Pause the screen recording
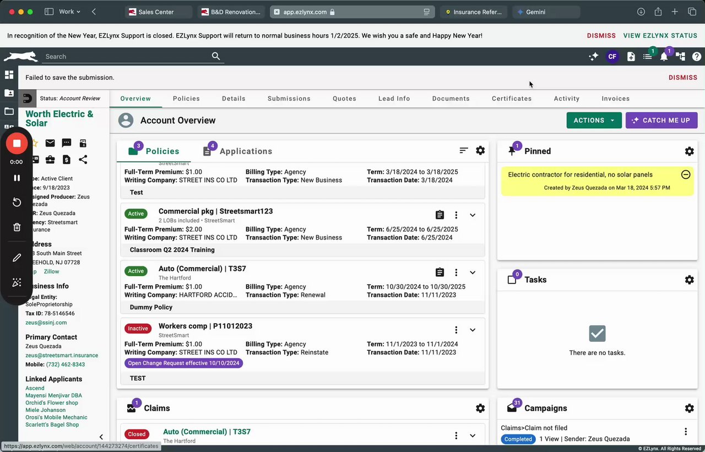This screenshot has width=705, height=452. pos(17,178)
